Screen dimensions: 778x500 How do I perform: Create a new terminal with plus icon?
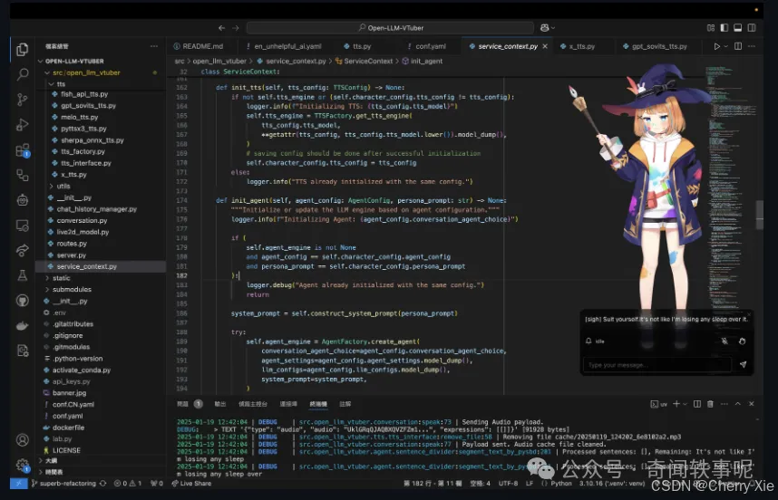(x=676, y=404)
